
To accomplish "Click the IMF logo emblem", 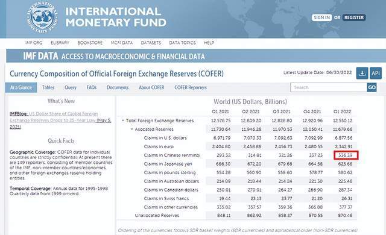I will (x=42, y=17).
